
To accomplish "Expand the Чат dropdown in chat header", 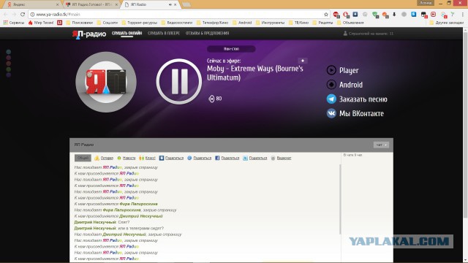I will tap(381, 145).
